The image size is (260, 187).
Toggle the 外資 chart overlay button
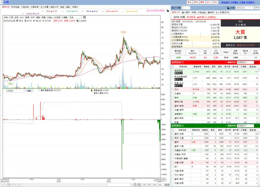click(x=11, y=17)
